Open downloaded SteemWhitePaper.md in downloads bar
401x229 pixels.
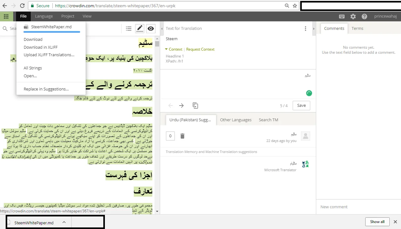click(34, 223)
